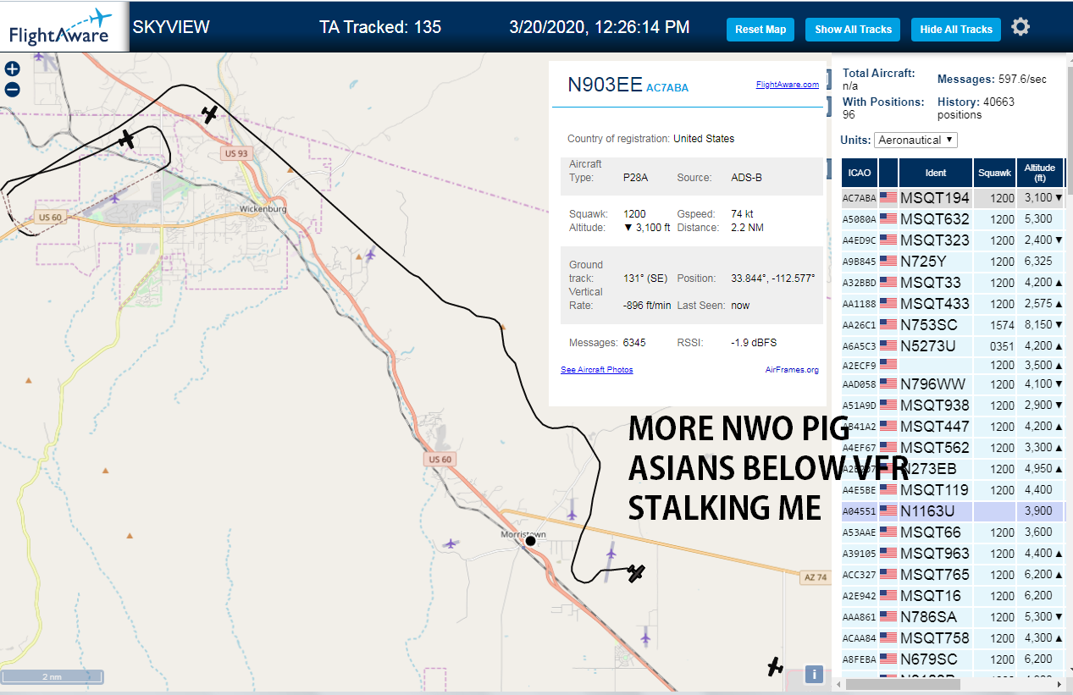Select MSQT938 aircraft row
Viewport: 1073px width, 695px height.
[x=953, y=405]
